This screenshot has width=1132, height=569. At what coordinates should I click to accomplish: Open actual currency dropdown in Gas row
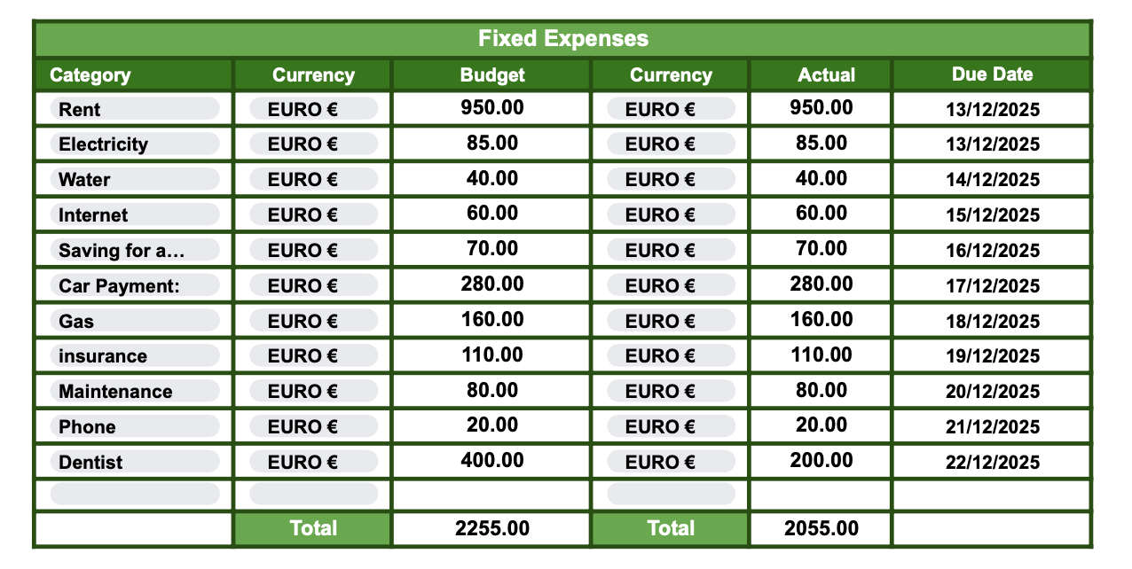[x=671, y=321]
